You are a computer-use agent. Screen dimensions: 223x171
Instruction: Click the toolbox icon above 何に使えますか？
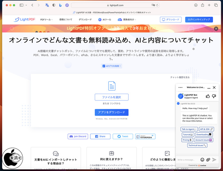(x=111, y=153)
